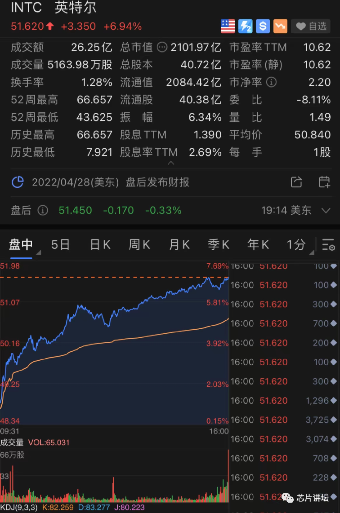Switch to 日K chart tab
The height and width of the screenshot is (513, 340).
click(100, 245)
